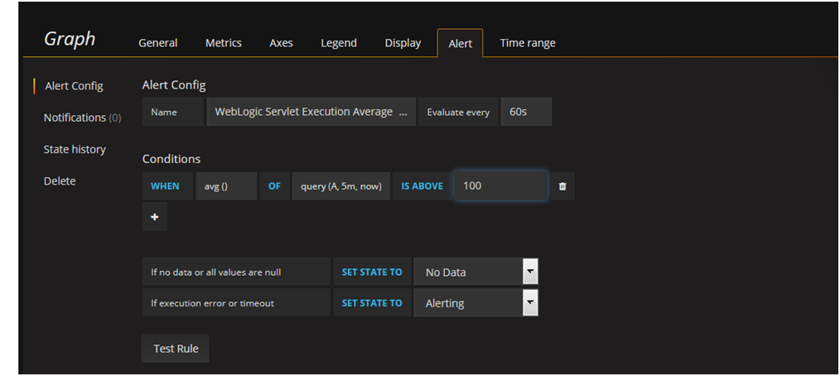Click the OF label in condition

tap(274, 186)
